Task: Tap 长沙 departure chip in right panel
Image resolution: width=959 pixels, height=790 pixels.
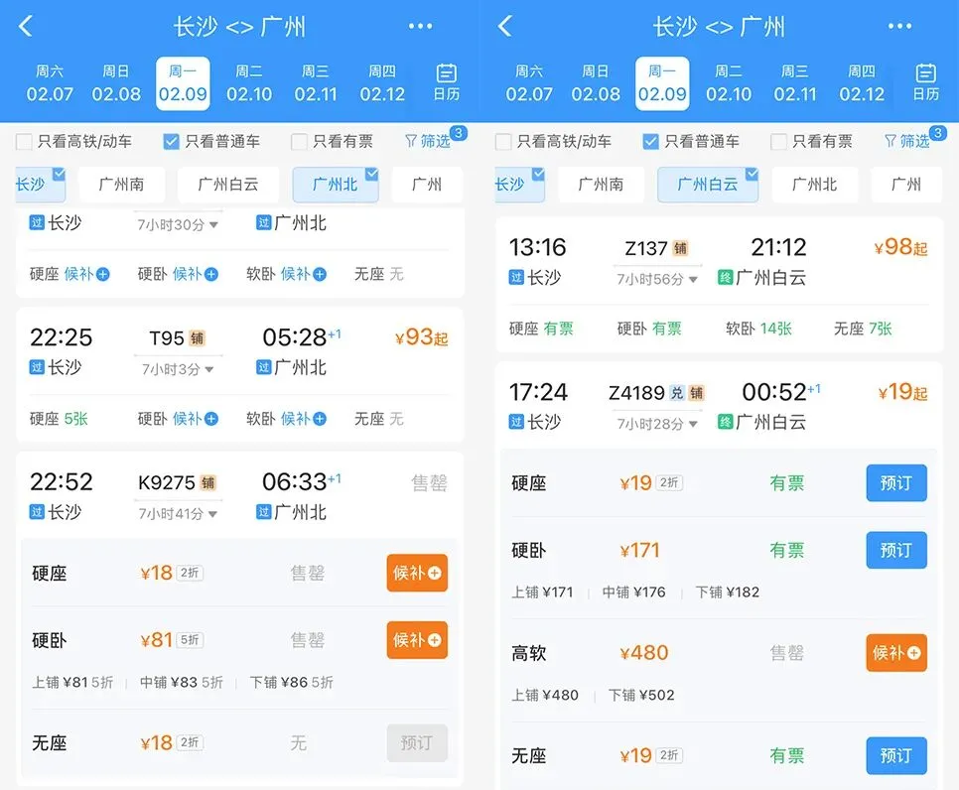Action: tap(519, 184)
